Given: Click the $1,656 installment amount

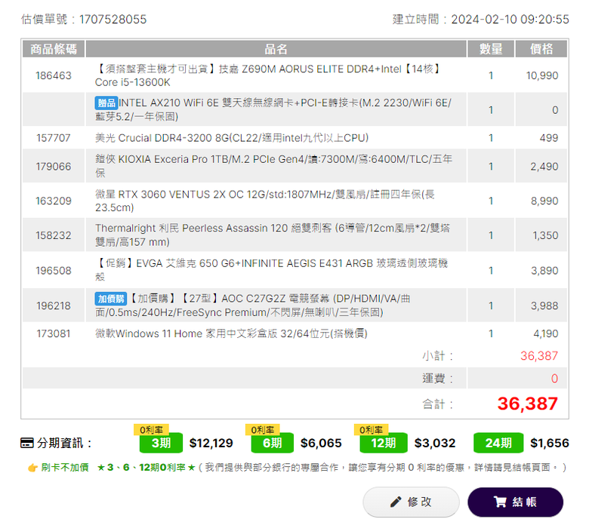Looking at the screenshot, I should [550, 444].
